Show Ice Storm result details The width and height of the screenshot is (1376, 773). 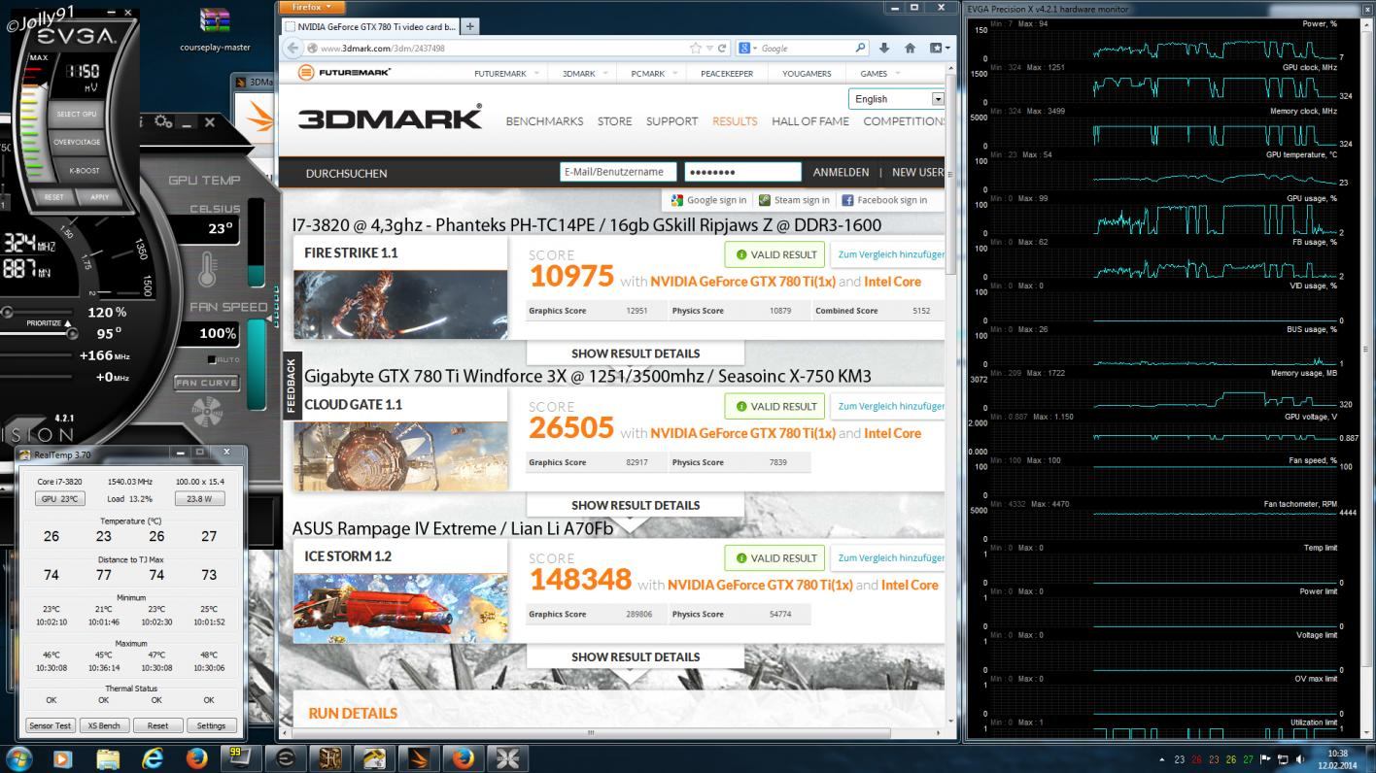[x=636, y=656]
